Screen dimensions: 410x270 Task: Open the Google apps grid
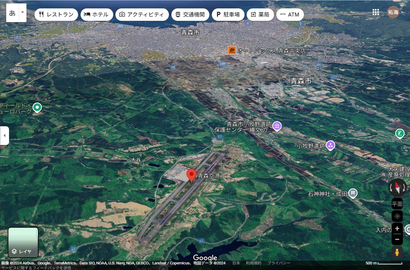375,12
